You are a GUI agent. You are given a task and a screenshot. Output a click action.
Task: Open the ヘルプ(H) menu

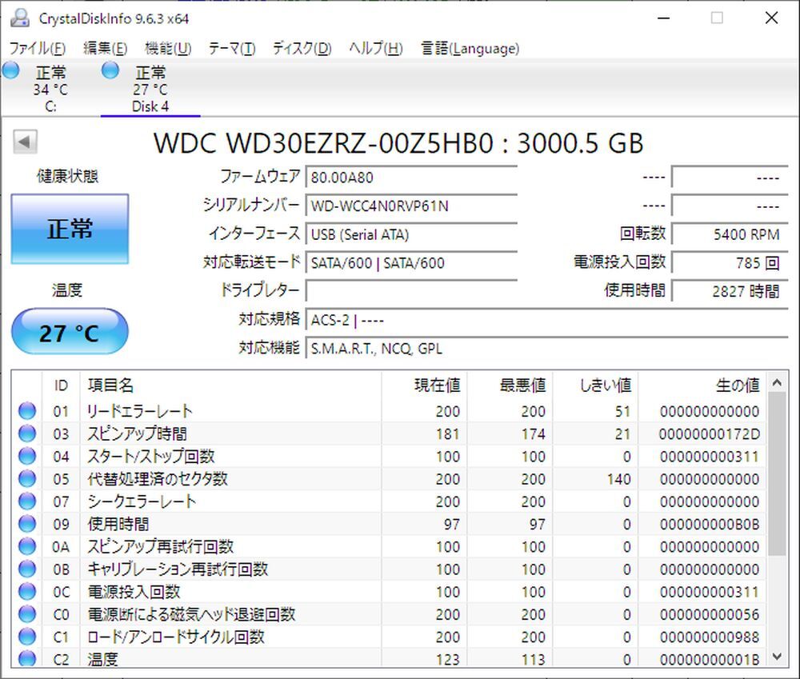click(376, 49)
